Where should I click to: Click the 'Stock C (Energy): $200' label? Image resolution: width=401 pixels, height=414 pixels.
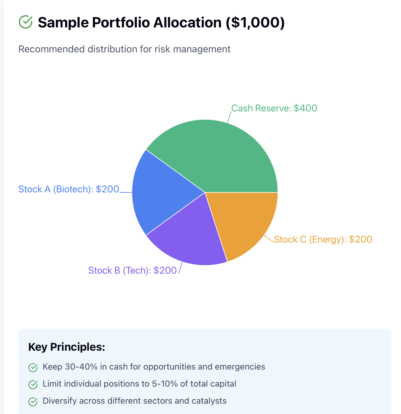click(323, 239)
